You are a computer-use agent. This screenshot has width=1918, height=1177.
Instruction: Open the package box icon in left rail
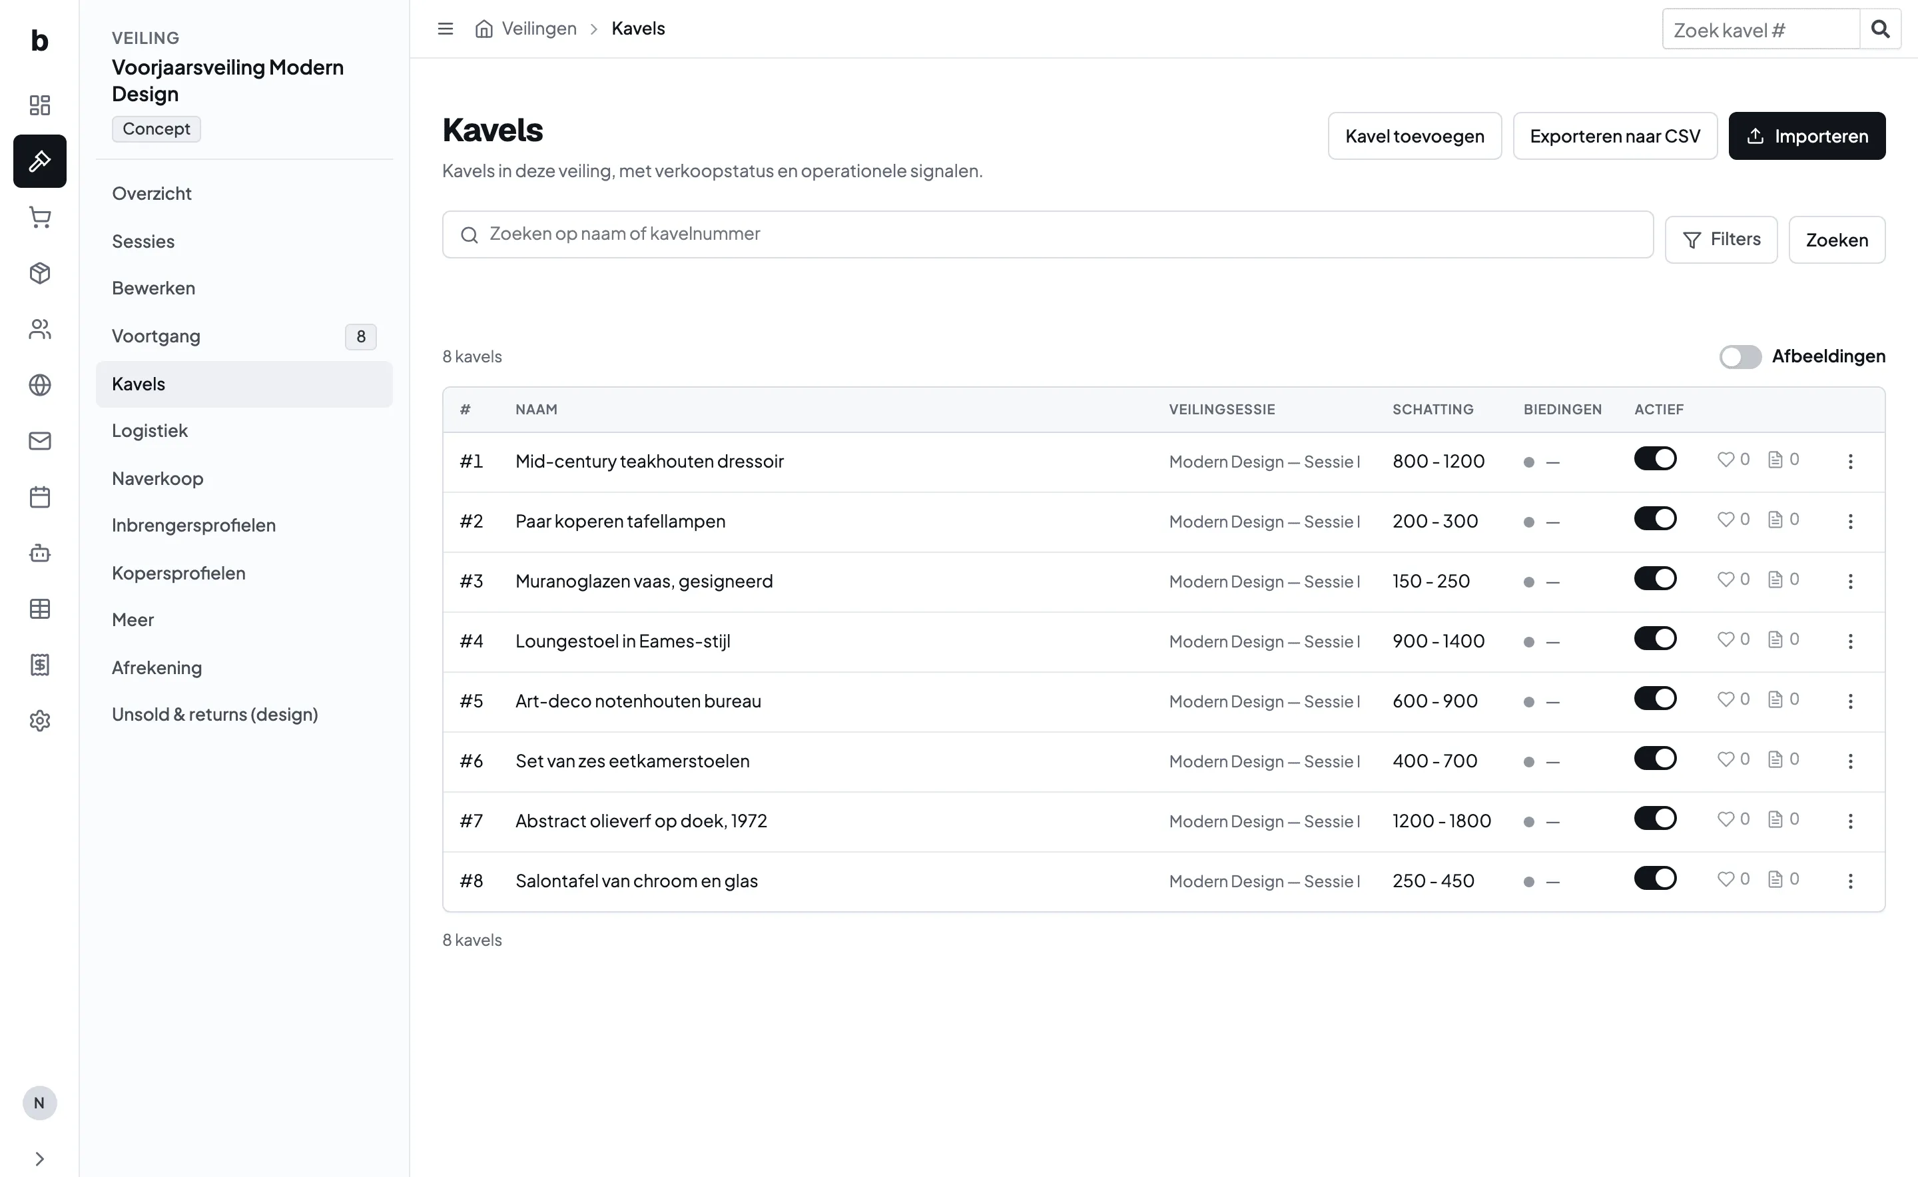coord(40,273)
